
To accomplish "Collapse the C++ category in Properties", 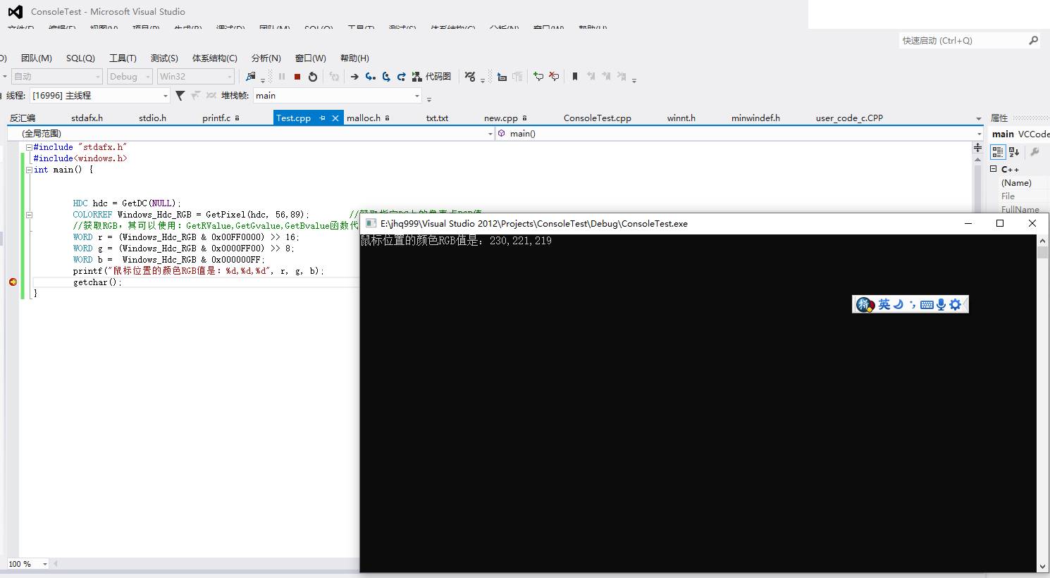I will pos(994,169).
